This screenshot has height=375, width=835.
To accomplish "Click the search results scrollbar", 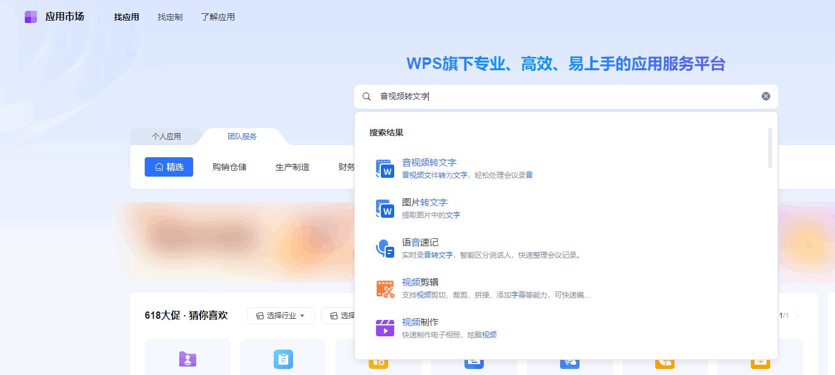I will 770,148.
